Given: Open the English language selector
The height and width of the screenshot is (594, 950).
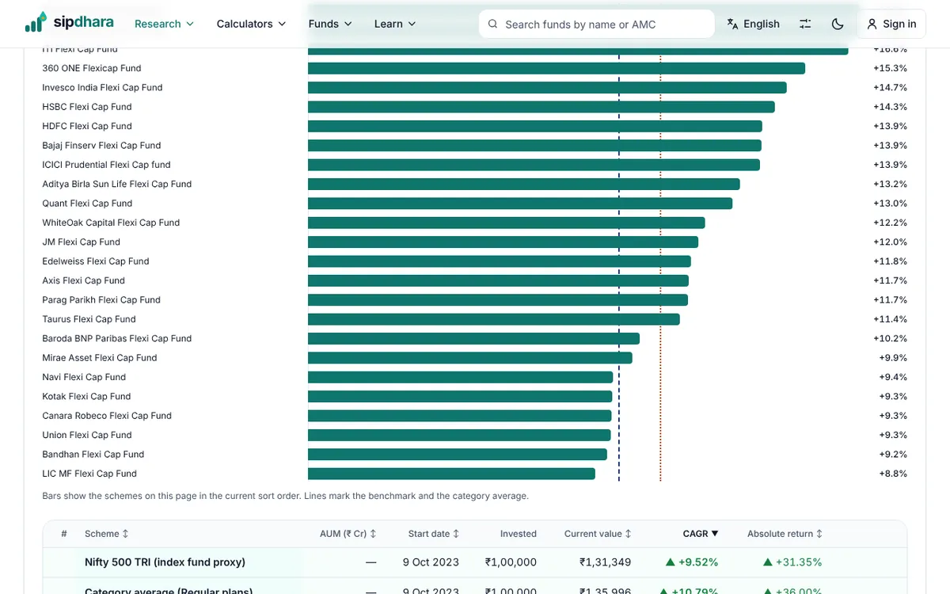Looking at the screenshot, I should [753, 24].
